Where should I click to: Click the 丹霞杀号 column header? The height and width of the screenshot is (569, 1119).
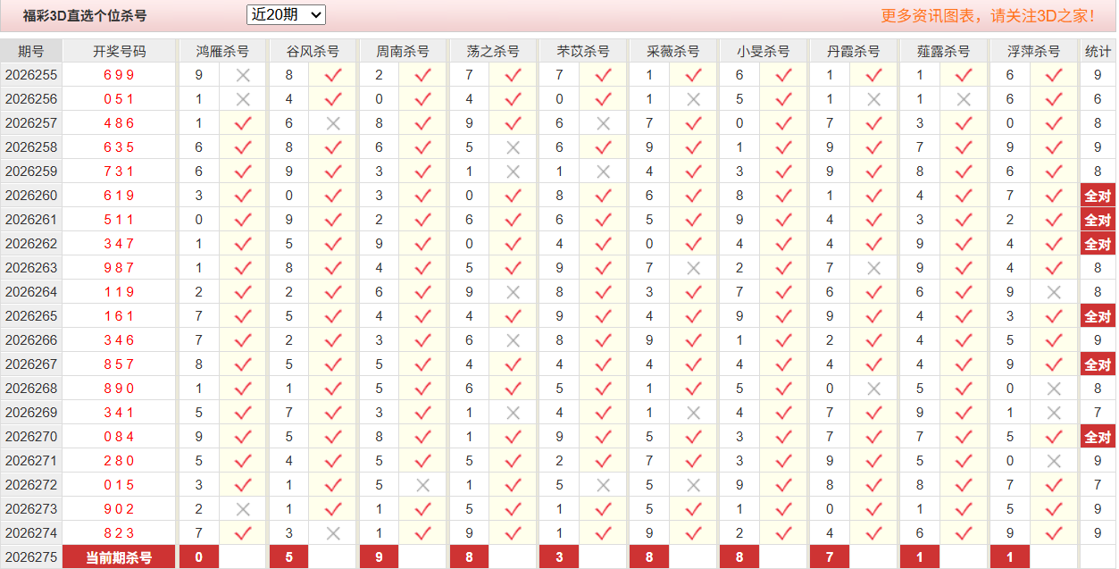coord(855,51)
